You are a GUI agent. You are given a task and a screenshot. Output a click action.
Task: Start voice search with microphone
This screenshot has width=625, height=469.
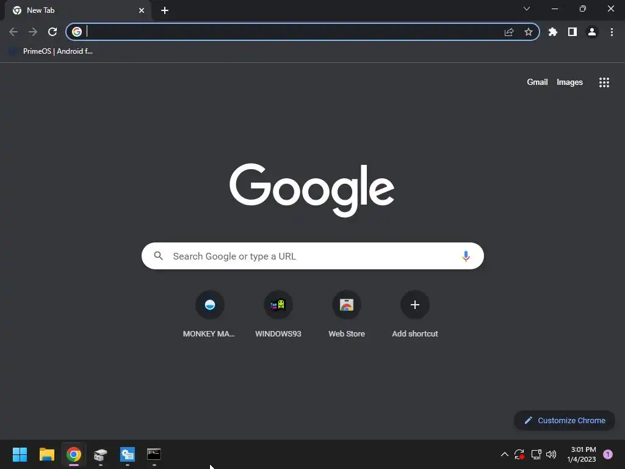(x=466, y=256)
